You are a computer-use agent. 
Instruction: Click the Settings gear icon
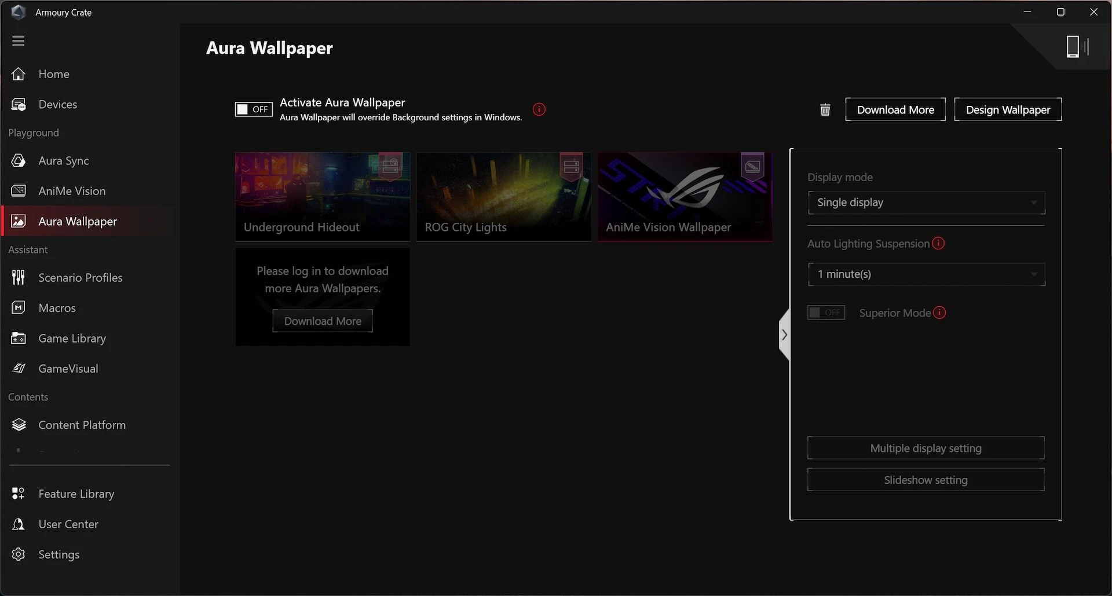click(19, 554)
